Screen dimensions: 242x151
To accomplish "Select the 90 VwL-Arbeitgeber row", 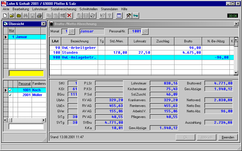I will click(142, 48).
